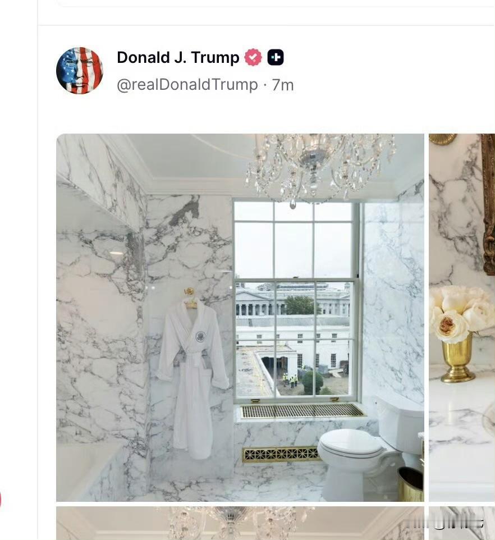Click the gold trash bin in photo
Screen dimensions: 495x540
[x=410, y=484]
